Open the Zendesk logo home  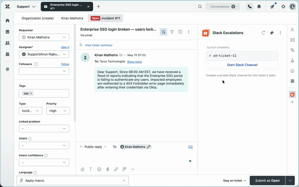7,7
